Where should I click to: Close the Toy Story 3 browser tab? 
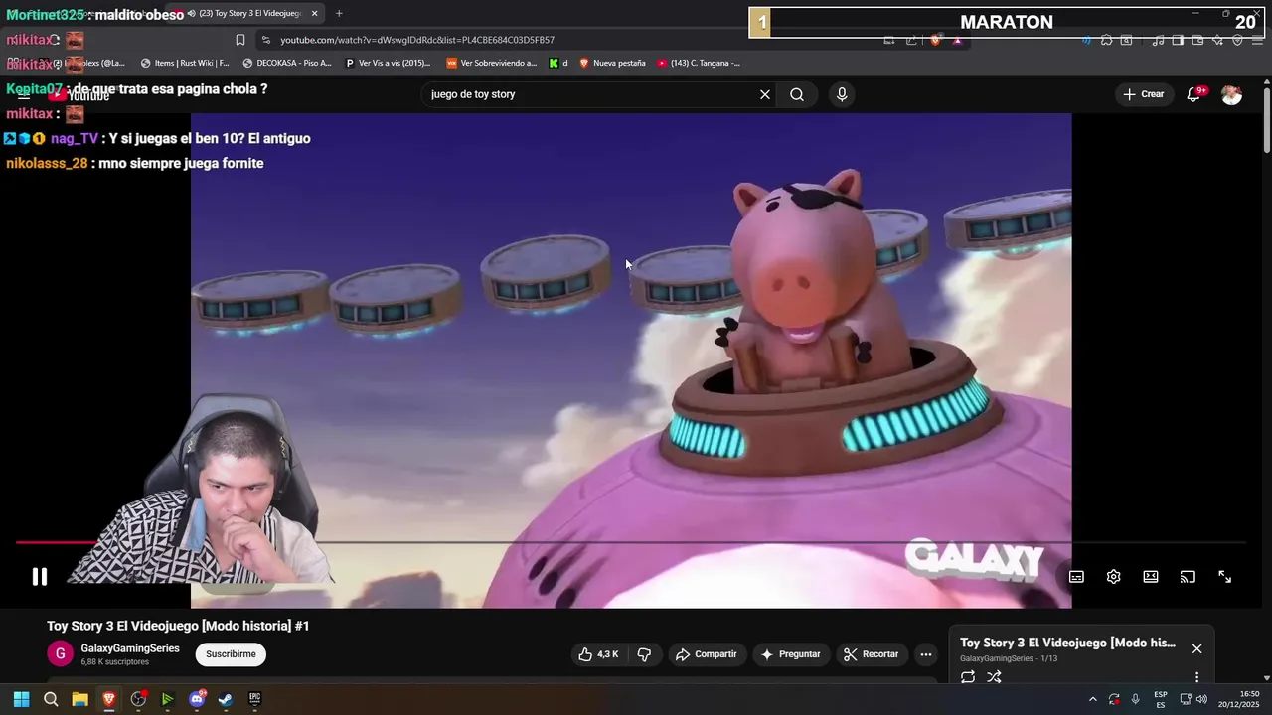(x=315, y=13)
